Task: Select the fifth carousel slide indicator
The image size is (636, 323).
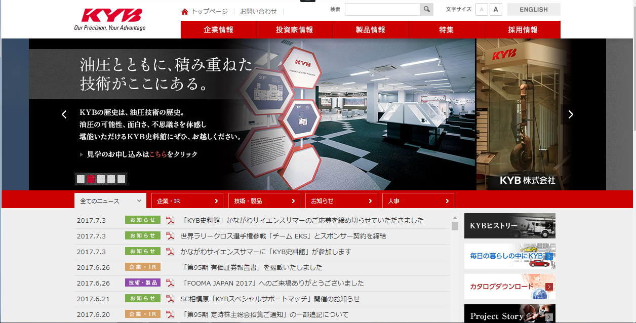Action: (x=121, y=179)
